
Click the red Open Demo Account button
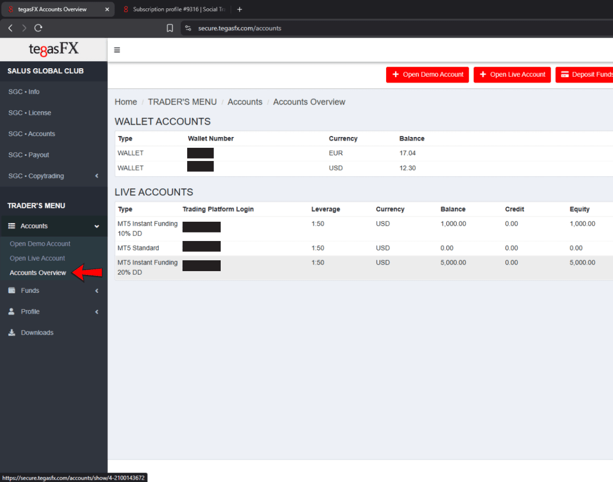427,74
